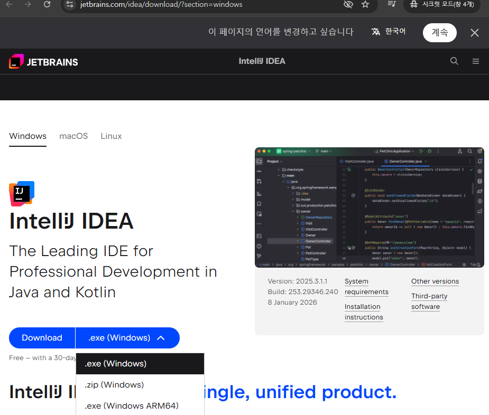Viewport: 489px width, 415px height.
Task: Choose .exe (Windows) from the dropdown list
Action: [140, 364]
